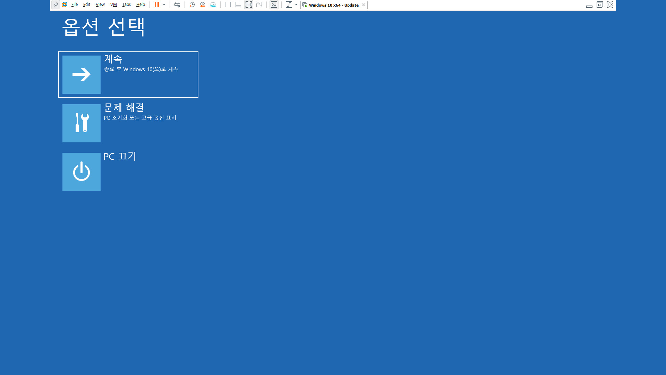Open the snapshot manager
This screenshot has width=666, height=375.
coord(213,5)
